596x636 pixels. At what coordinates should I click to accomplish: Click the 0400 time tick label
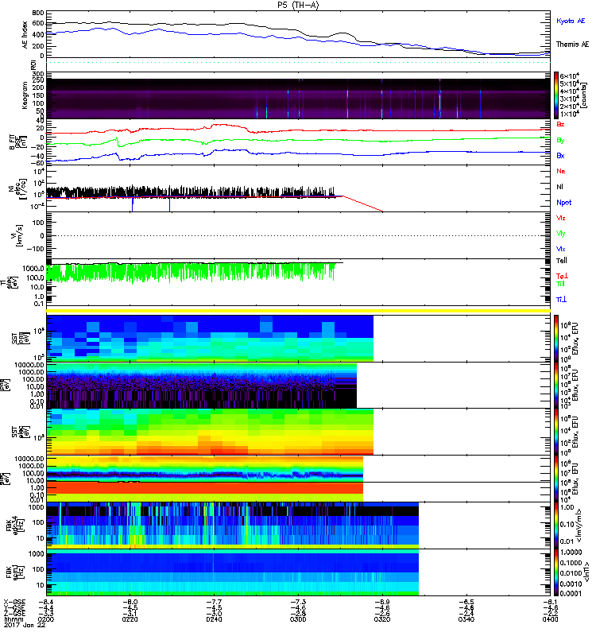tap(550, 619)
